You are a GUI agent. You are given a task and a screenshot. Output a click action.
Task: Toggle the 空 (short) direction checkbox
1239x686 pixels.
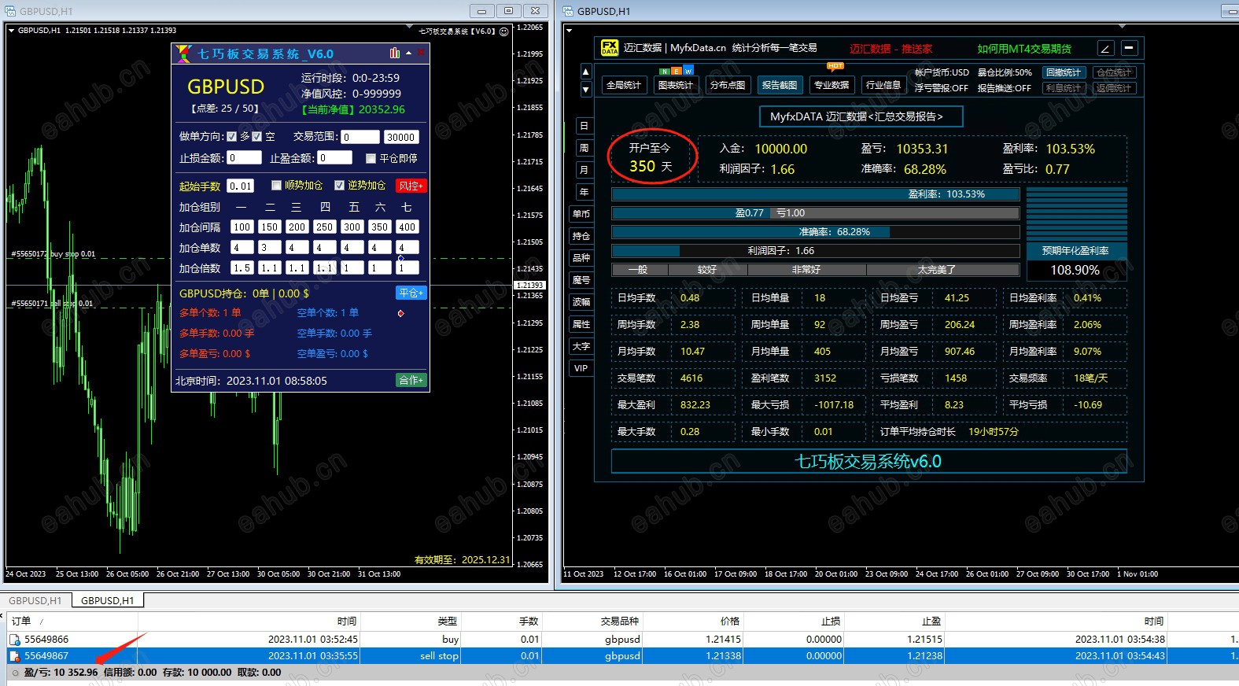pyautogui.click(x=256, y=137)
